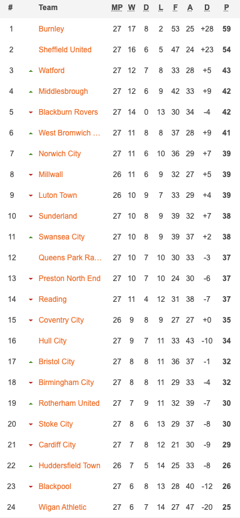240x518 pixels.
Task: Click the red down arrow beside Coventry City
Action: click(x=31, y=321)
